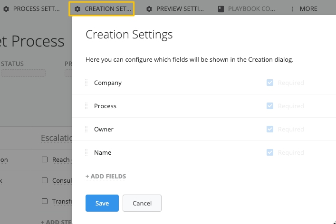Grab the drag handle beside Company
Screen dimensions: 336x224
(x=86, y=83)
